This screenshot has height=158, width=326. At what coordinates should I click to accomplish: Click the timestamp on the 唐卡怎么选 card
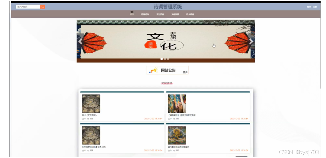click(153, 150)
